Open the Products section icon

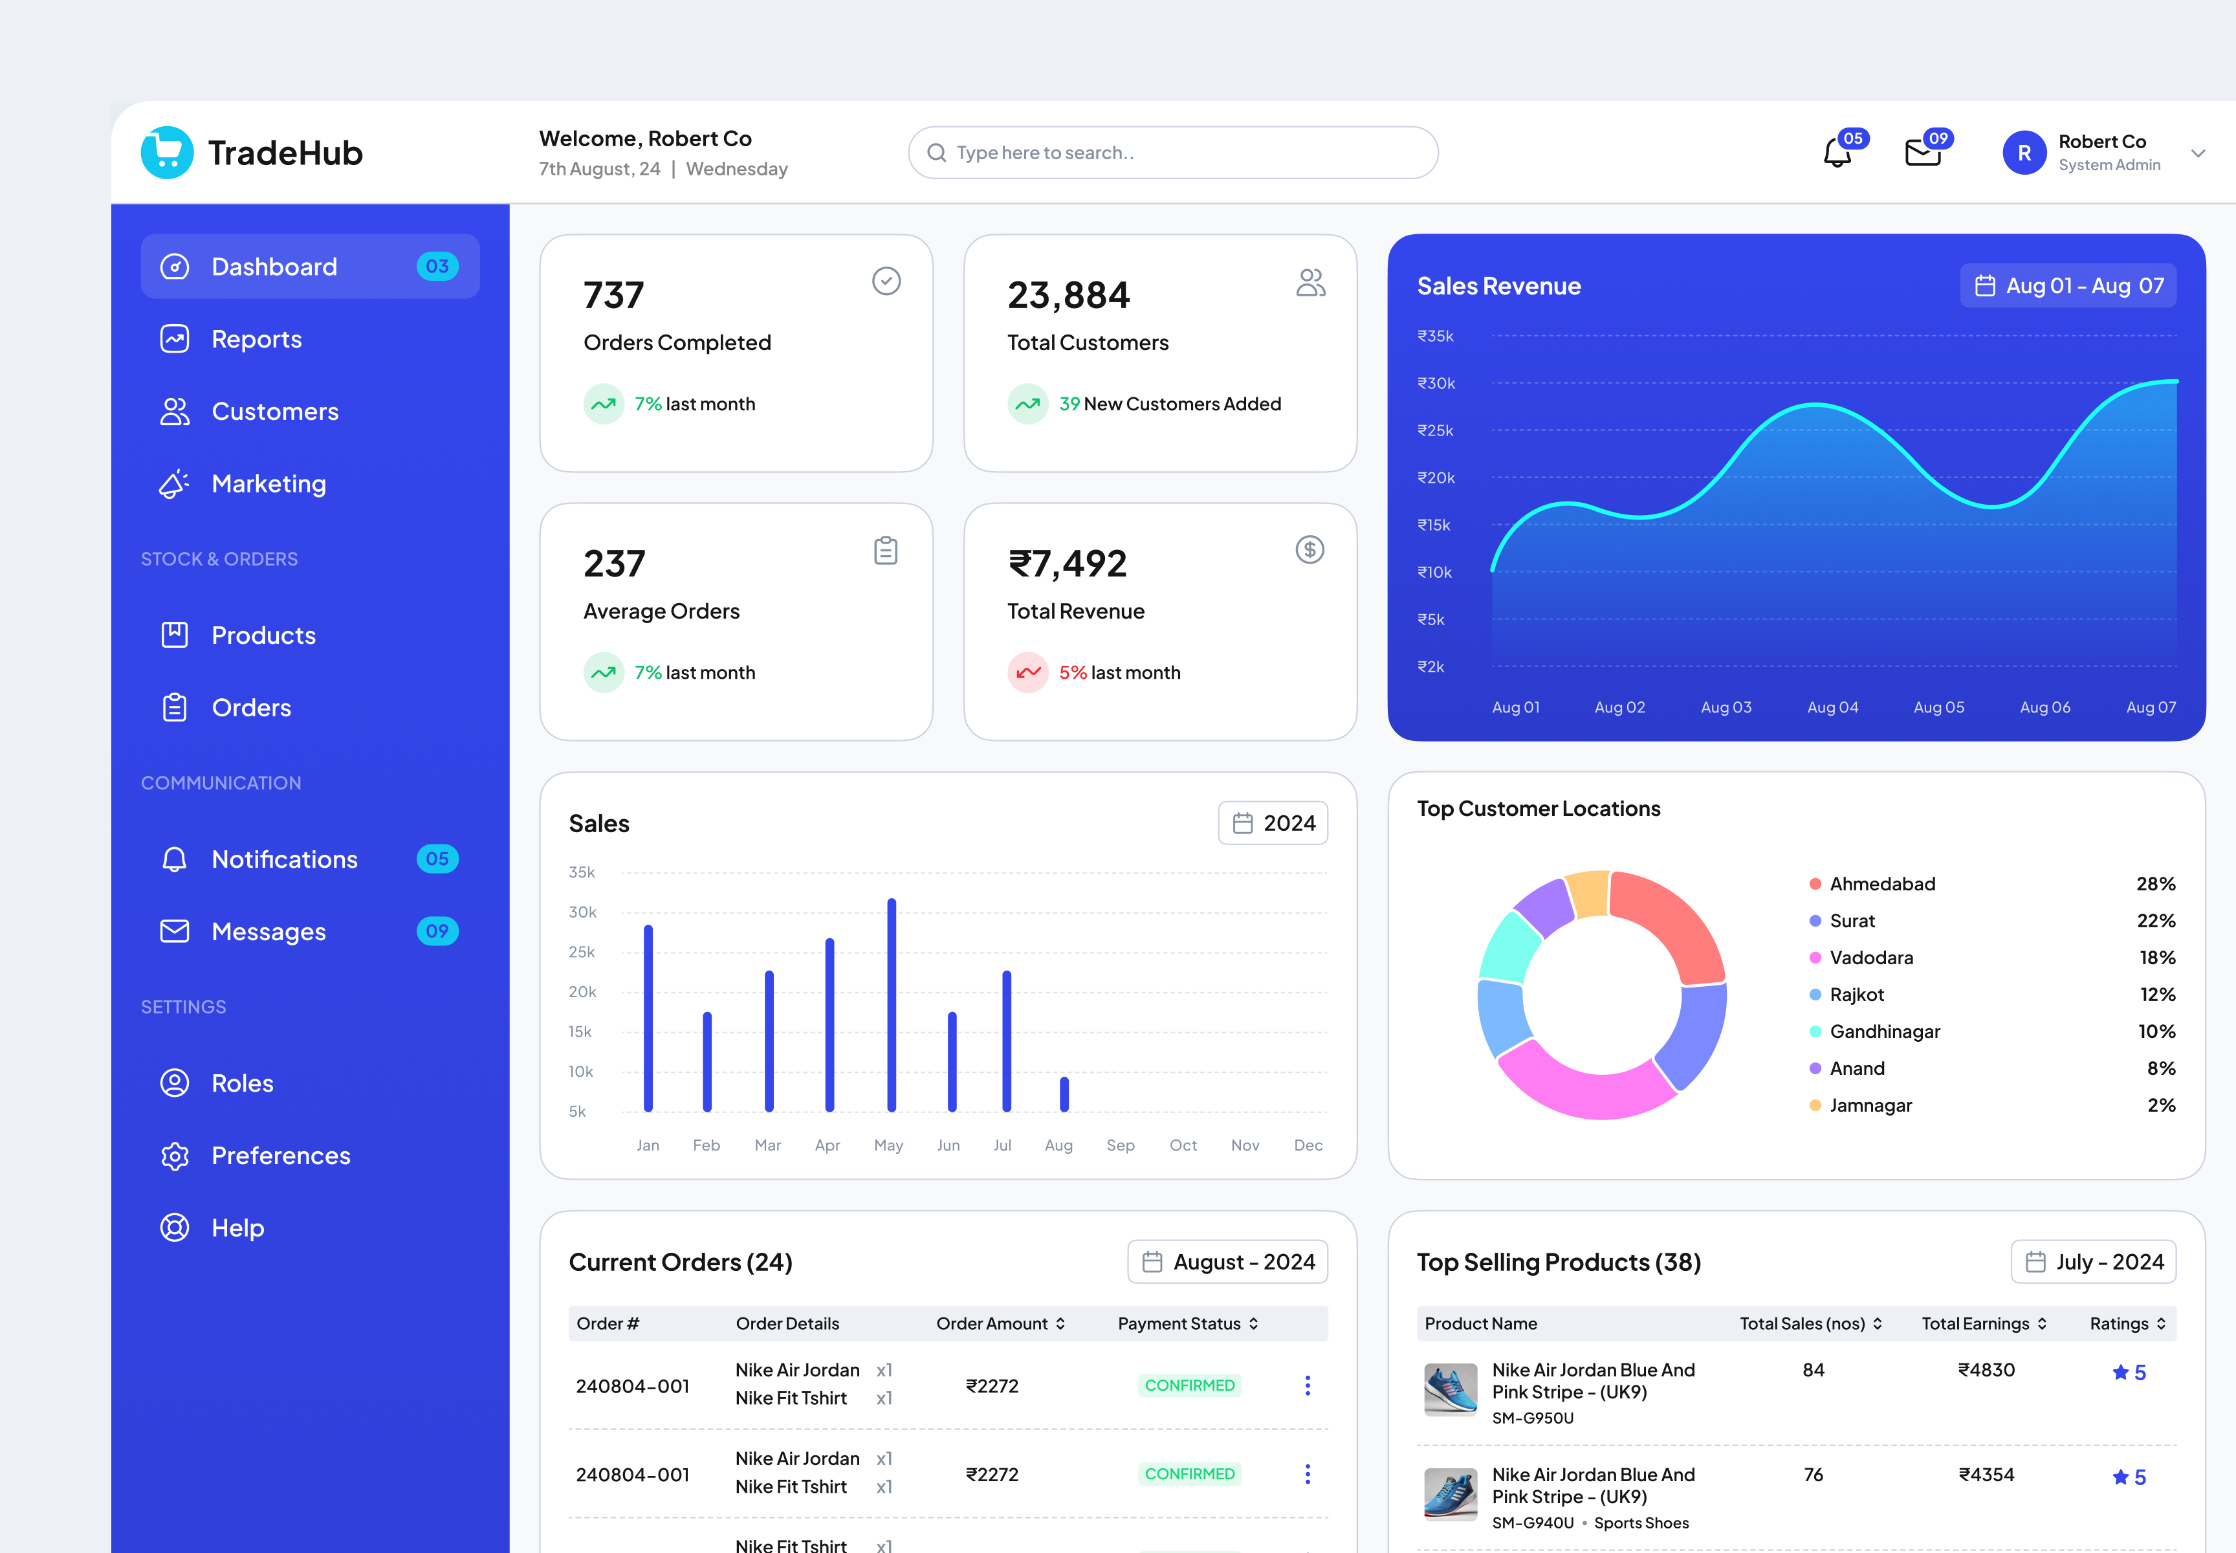(x=175, y=634)
